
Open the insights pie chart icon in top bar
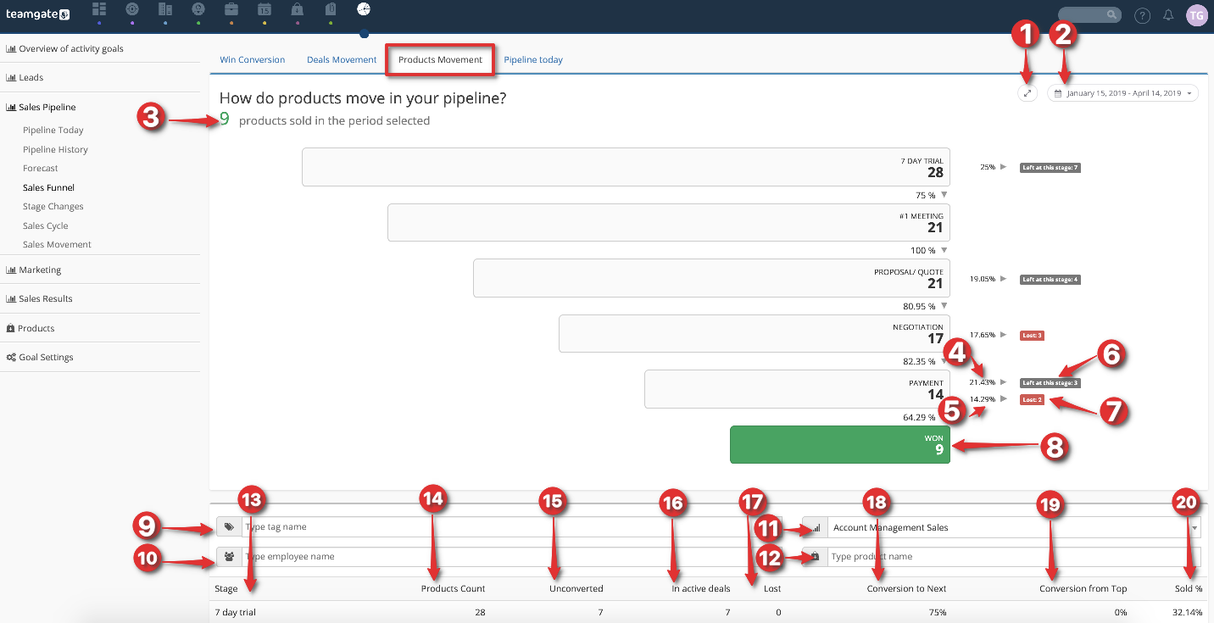point(364,9)
